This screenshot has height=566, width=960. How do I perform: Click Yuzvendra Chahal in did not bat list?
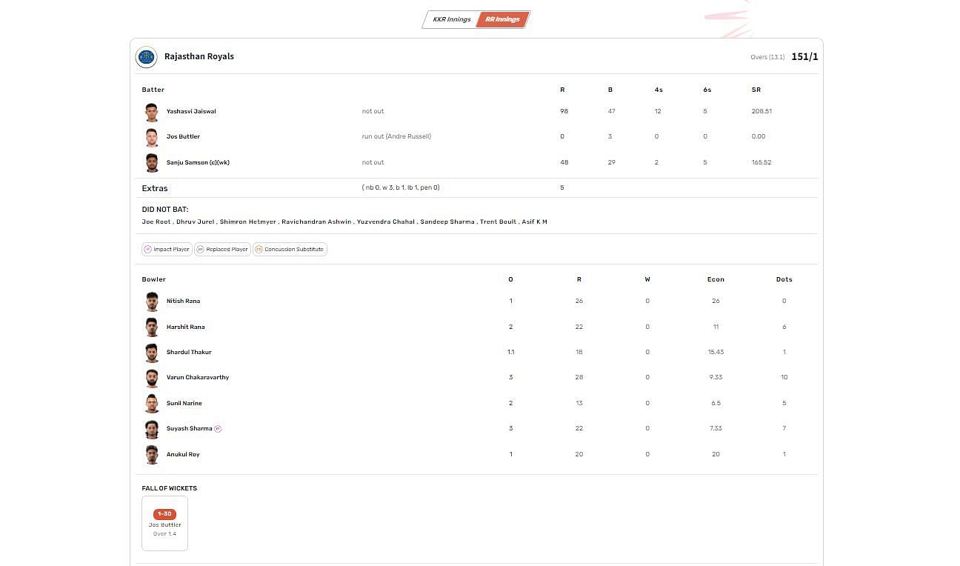pyautogui.click(x=386, y=222)
